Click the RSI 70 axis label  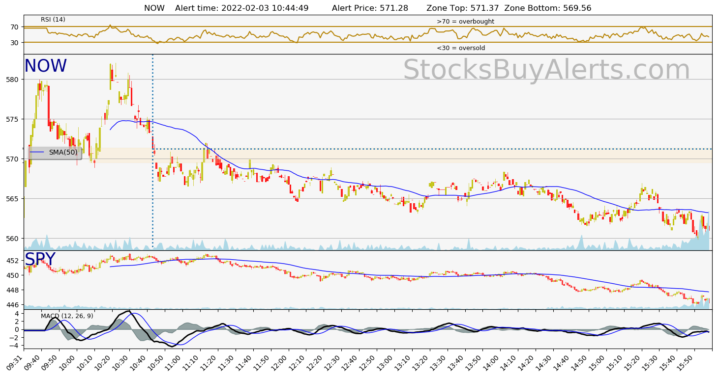tap(15, 27)
